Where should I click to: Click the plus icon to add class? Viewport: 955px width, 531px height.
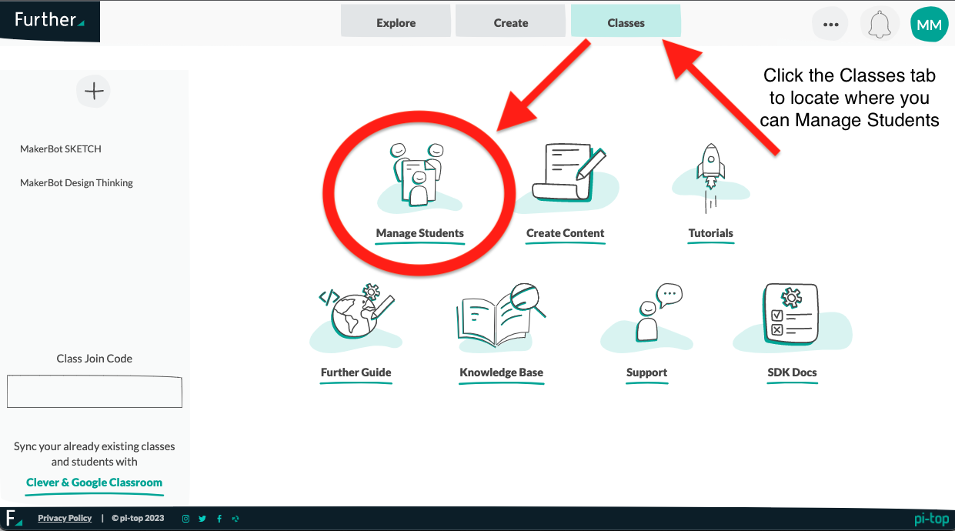[x=94, y=92]
